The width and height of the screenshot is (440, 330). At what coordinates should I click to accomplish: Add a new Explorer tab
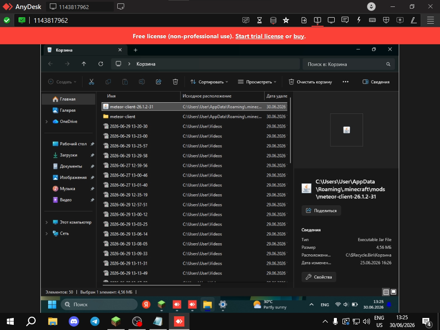point(135,50)
